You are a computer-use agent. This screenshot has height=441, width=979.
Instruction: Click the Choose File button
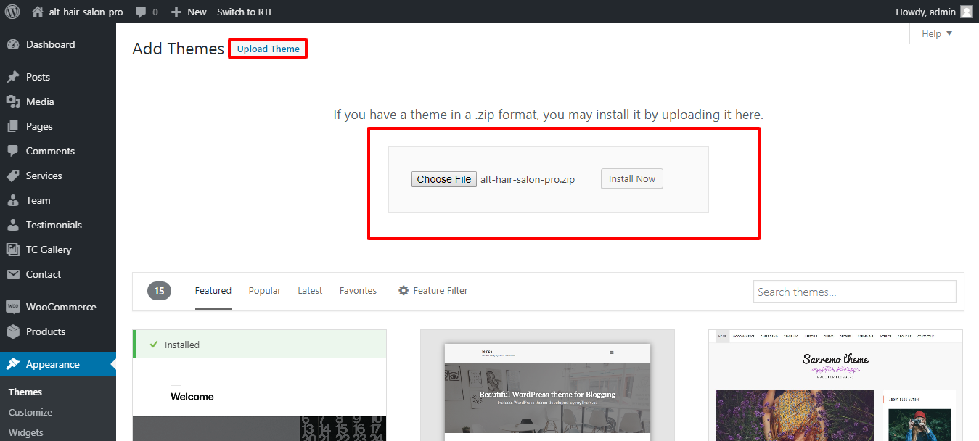click(444, 179)
